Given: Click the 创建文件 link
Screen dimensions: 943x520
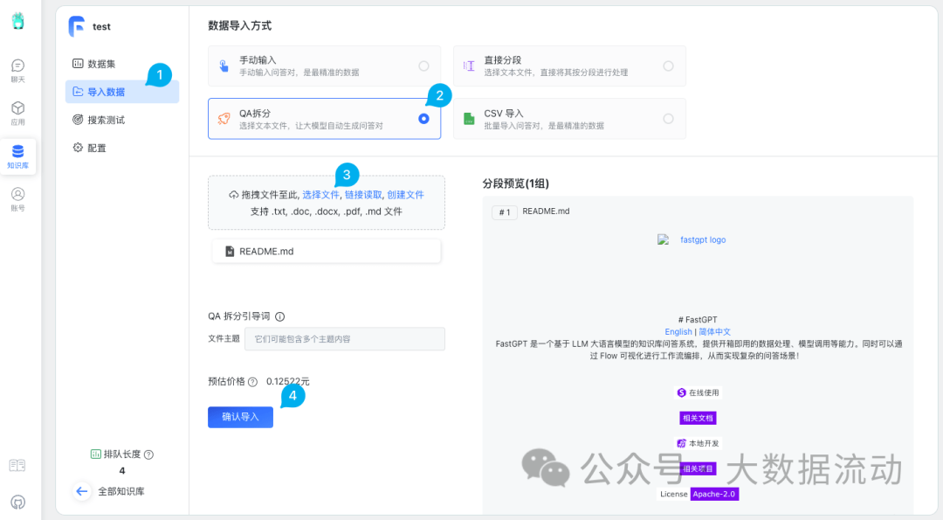Looking at the screenshot, I should 405,195.
